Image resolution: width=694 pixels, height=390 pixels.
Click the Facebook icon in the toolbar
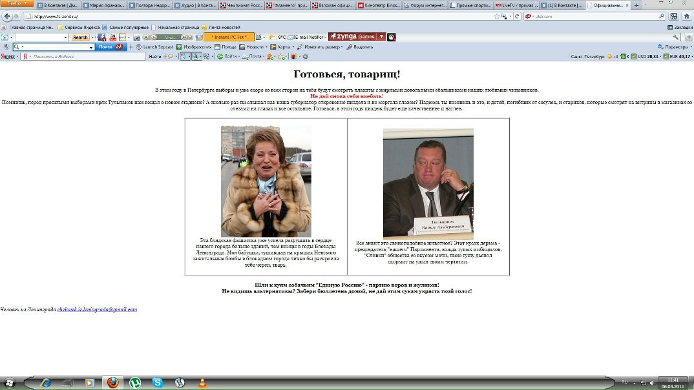click(x=102, y=37)
